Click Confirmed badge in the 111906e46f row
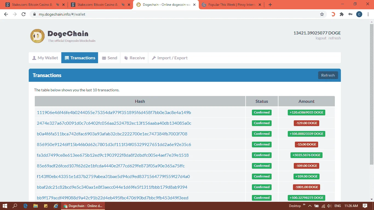 pyautogui.click(x=262, y=112)
